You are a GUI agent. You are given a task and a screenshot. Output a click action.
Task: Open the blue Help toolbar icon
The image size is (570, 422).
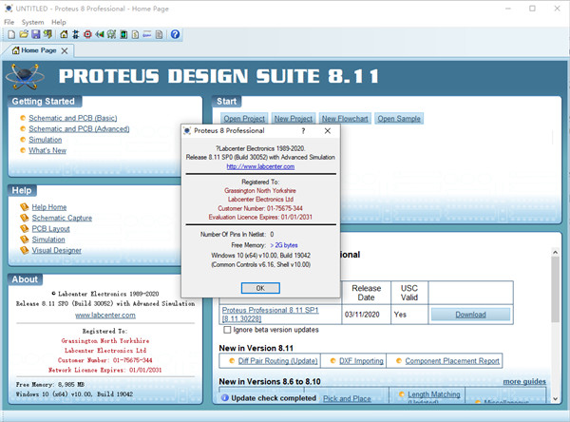pyautogui.click(x=175, y=34)
